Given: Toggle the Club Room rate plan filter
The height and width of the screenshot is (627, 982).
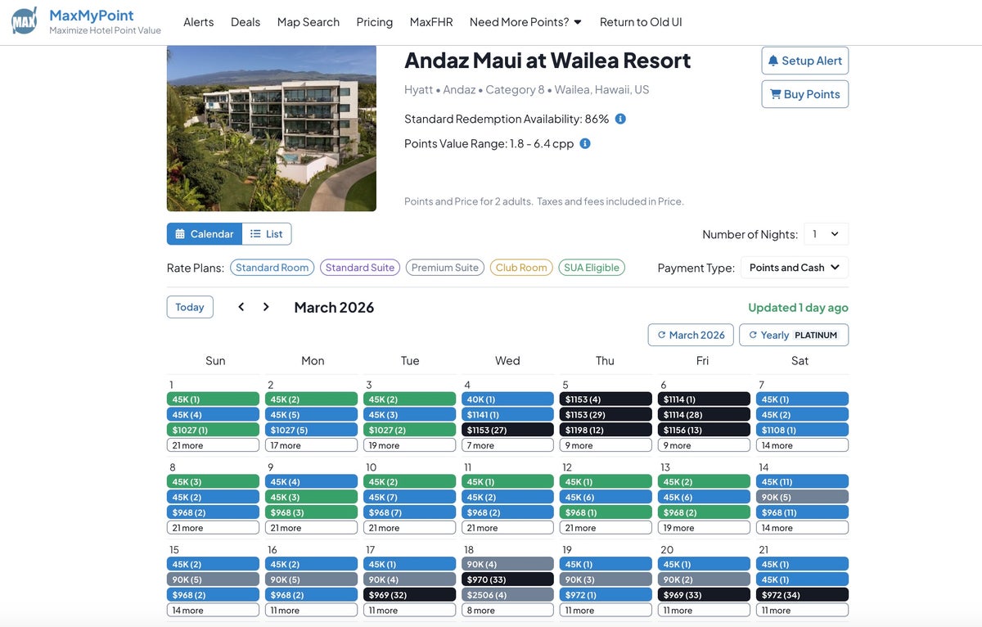Looking at the screenshot, I should click(521, 268).
